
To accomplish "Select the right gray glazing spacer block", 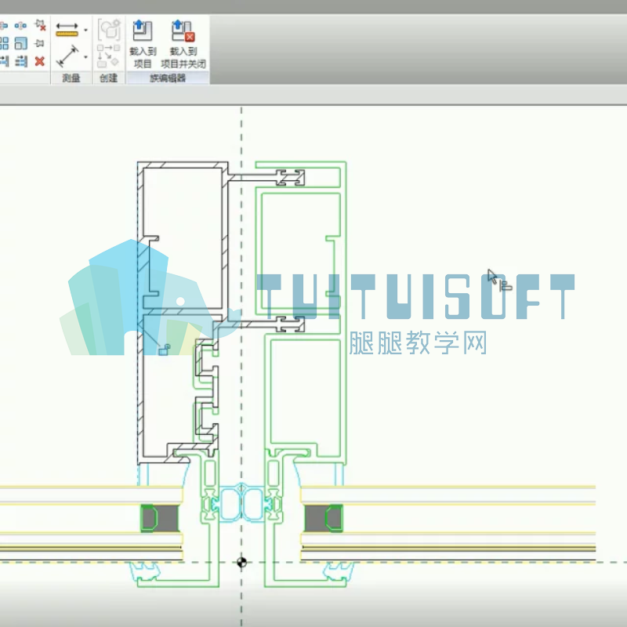I will click(x=324, y=518).
